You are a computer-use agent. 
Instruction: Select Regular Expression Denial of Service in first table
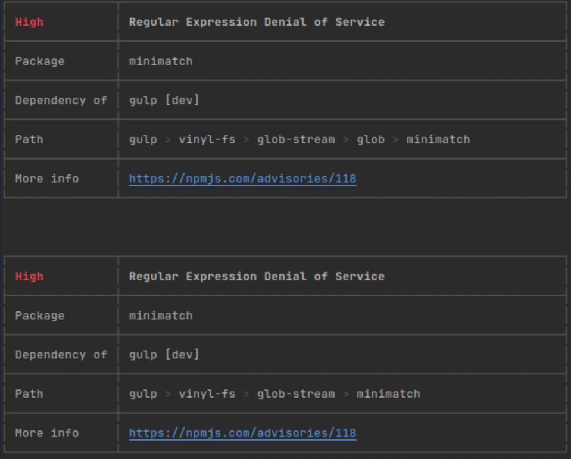click(x=257, y=22)
